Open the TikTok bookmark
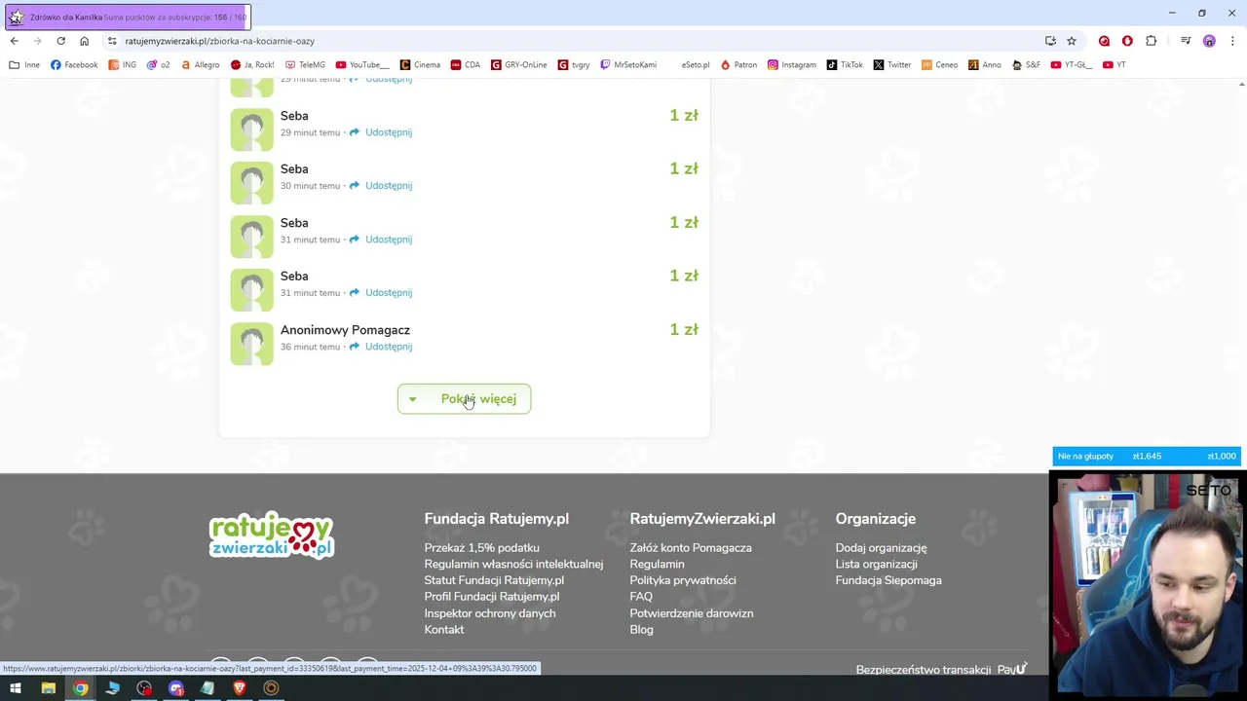The height and width of the screenshot is (701, 1247). tap(845, 65)
